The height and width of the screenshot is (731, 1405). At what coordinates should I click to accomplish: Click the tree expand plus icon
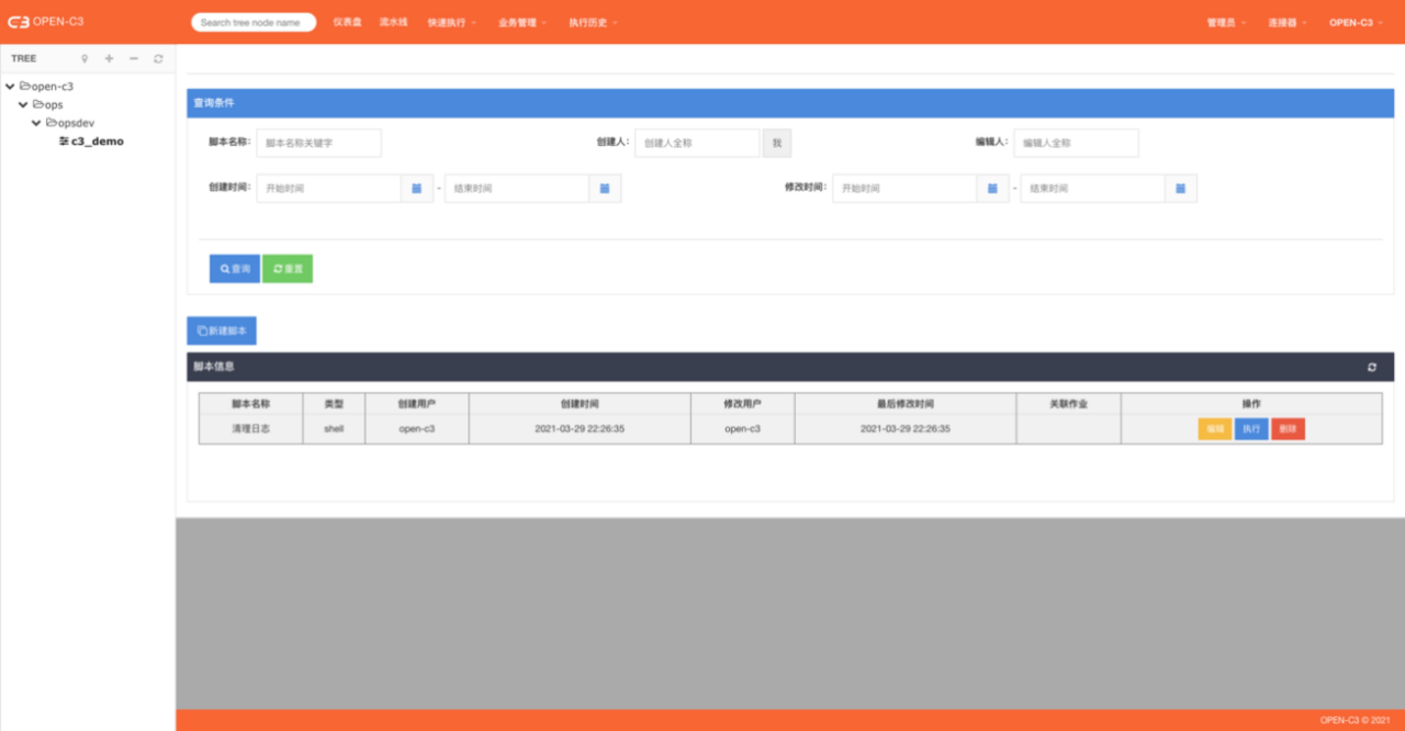[109, 59]
